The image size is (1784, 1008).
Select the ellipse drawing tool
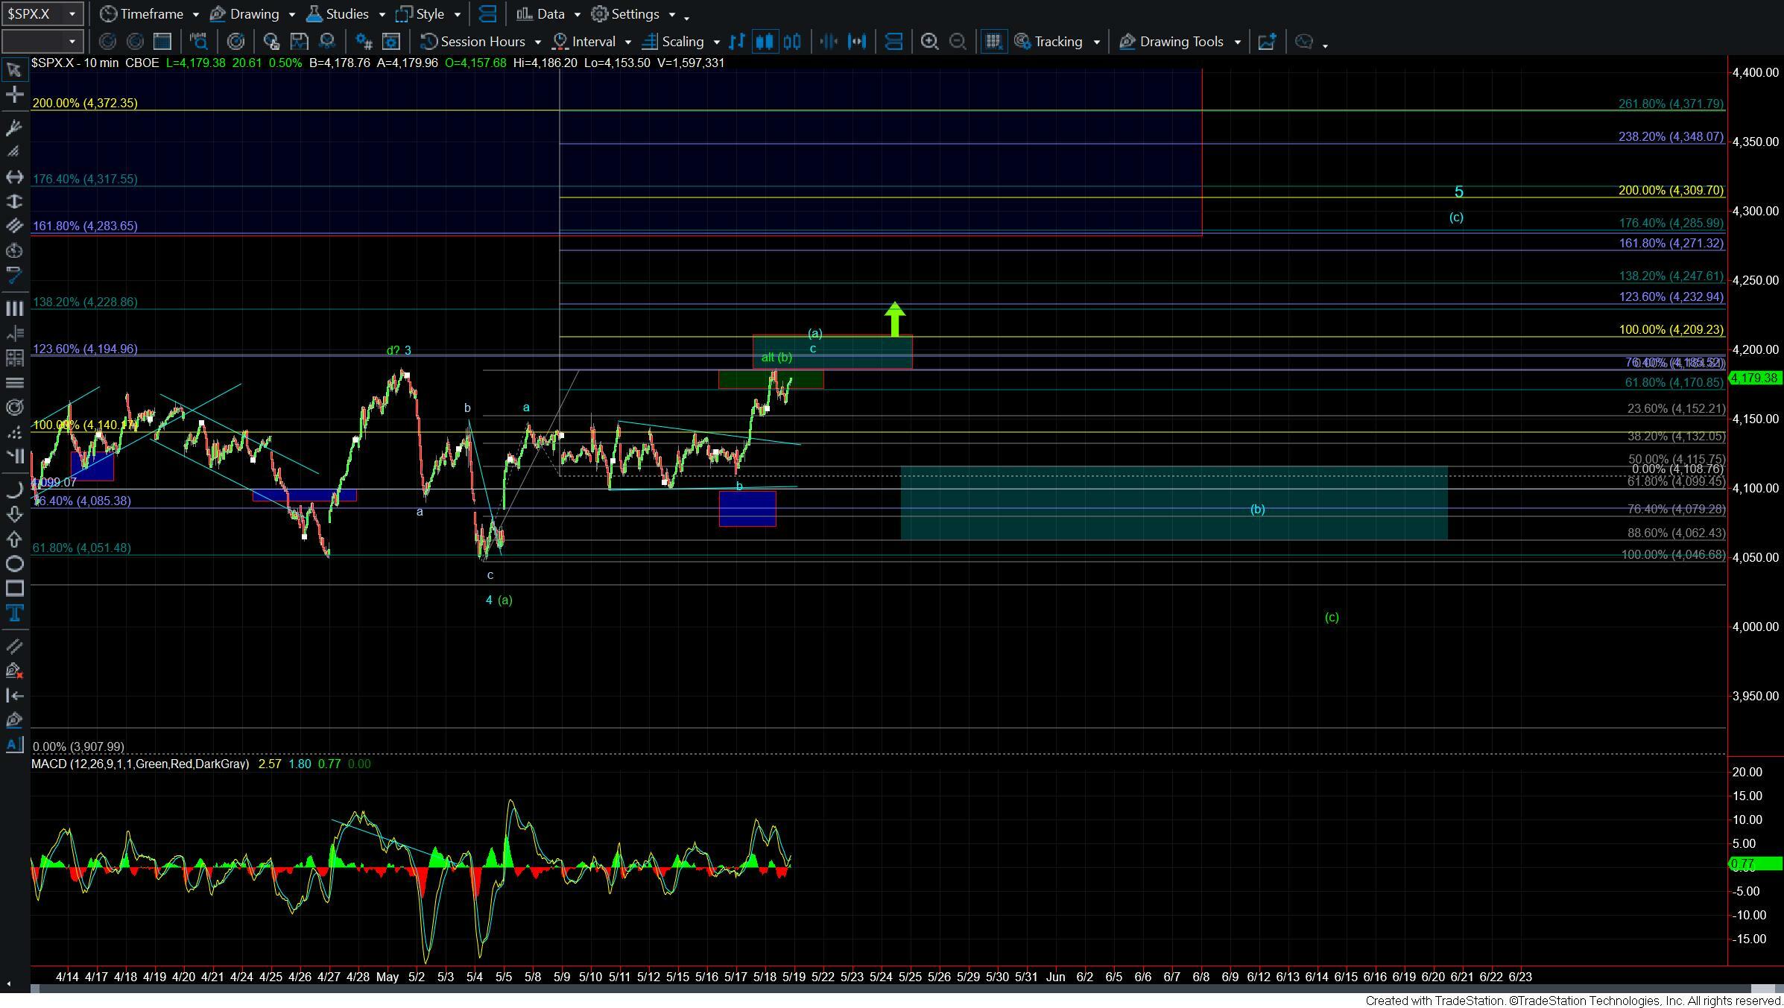pos(13,563)
